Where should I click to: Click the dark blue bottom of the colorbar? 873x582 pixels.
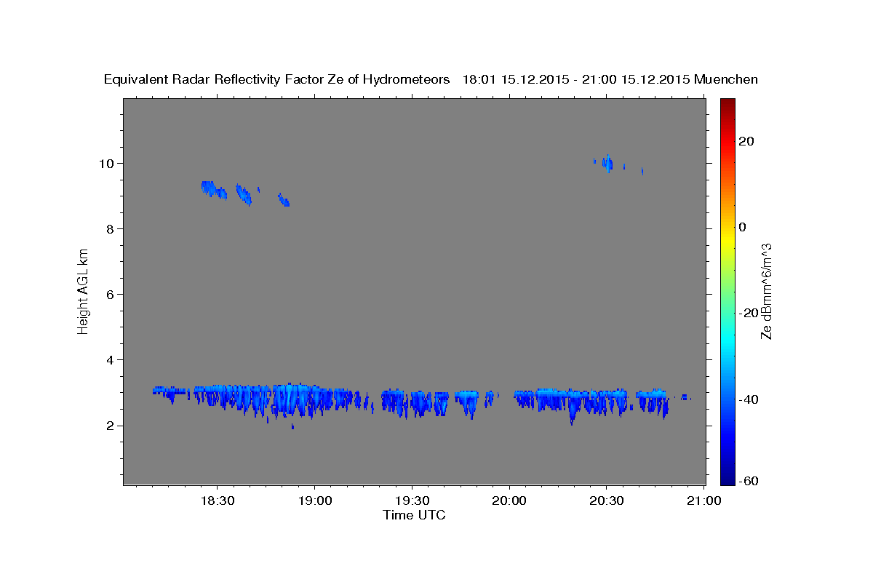[x=727, y=473]
